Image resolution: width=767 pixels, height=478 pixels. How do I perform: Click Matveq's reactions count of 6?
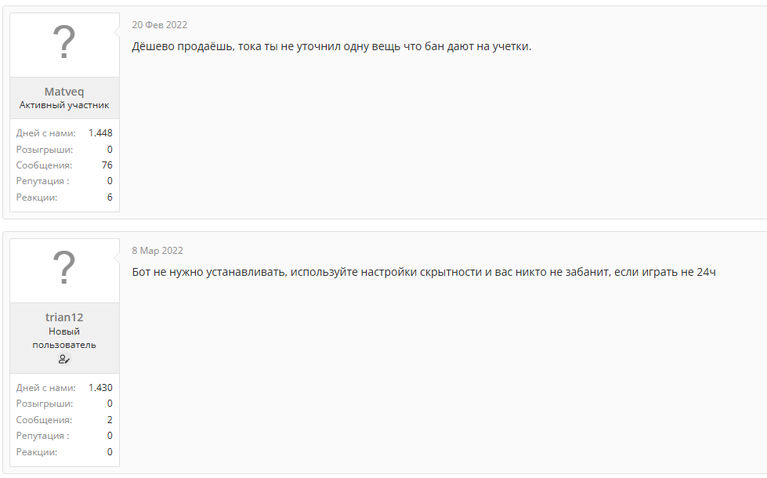tap(110, 197)
